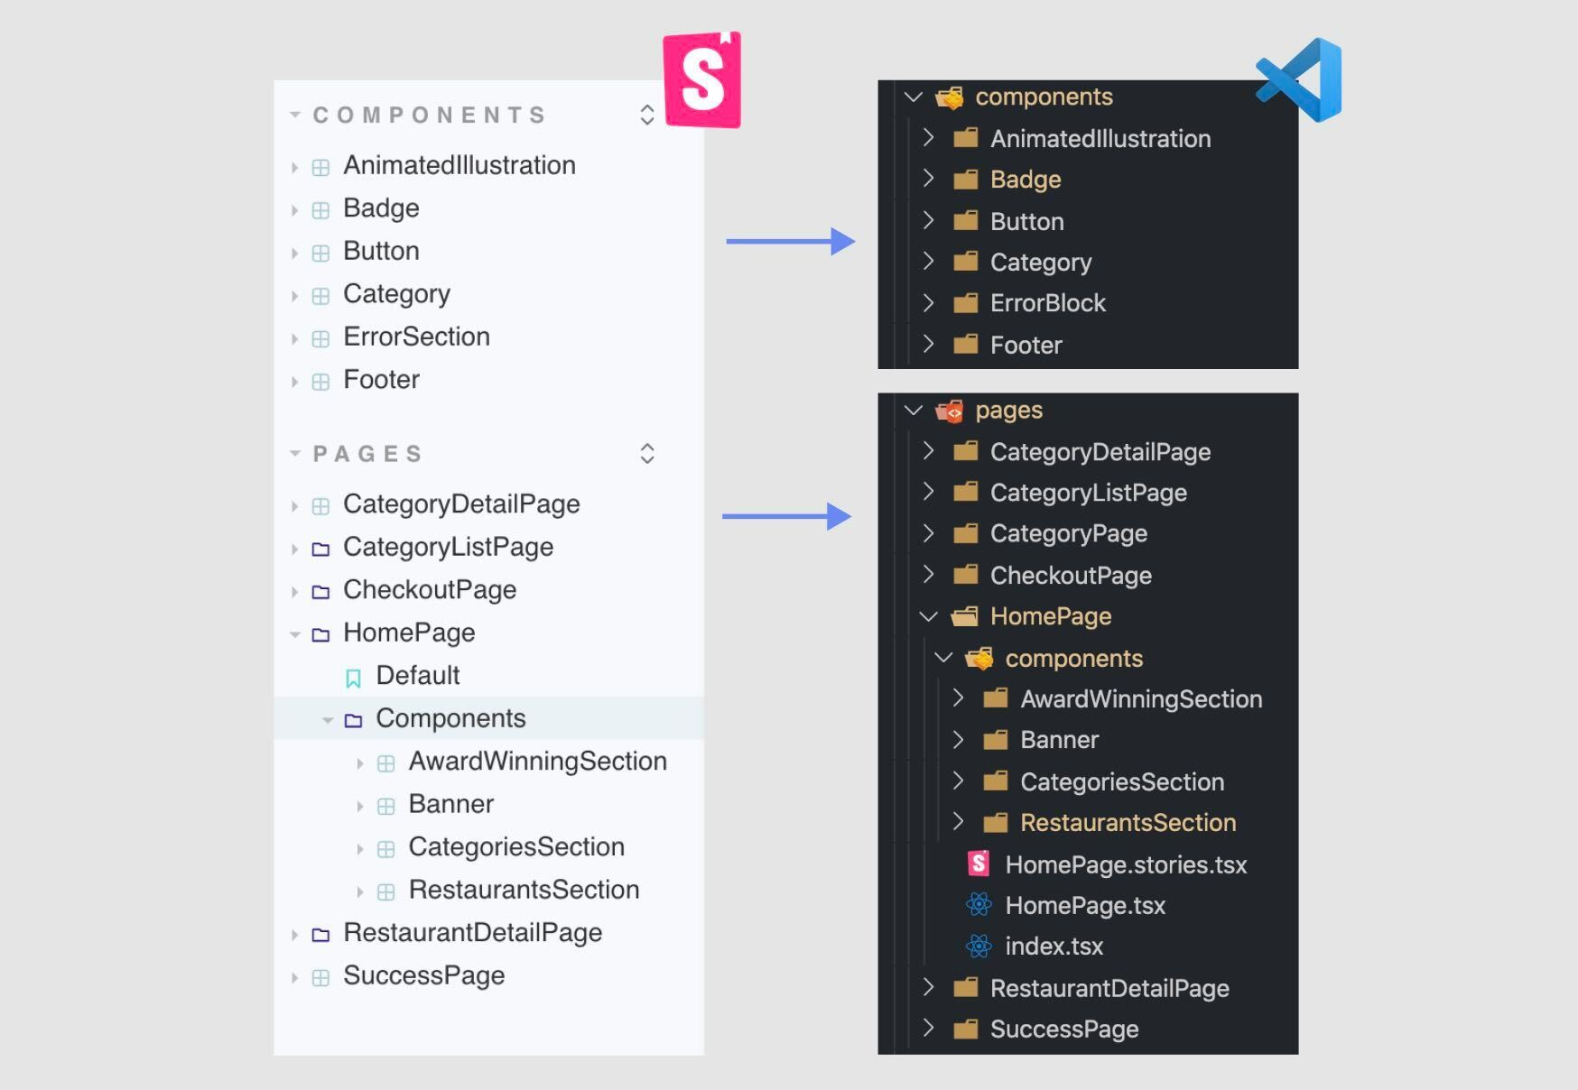
Task: Expand AnimatedIllustration in the Storybook sidebar
Action: click(x=295, y=166)
